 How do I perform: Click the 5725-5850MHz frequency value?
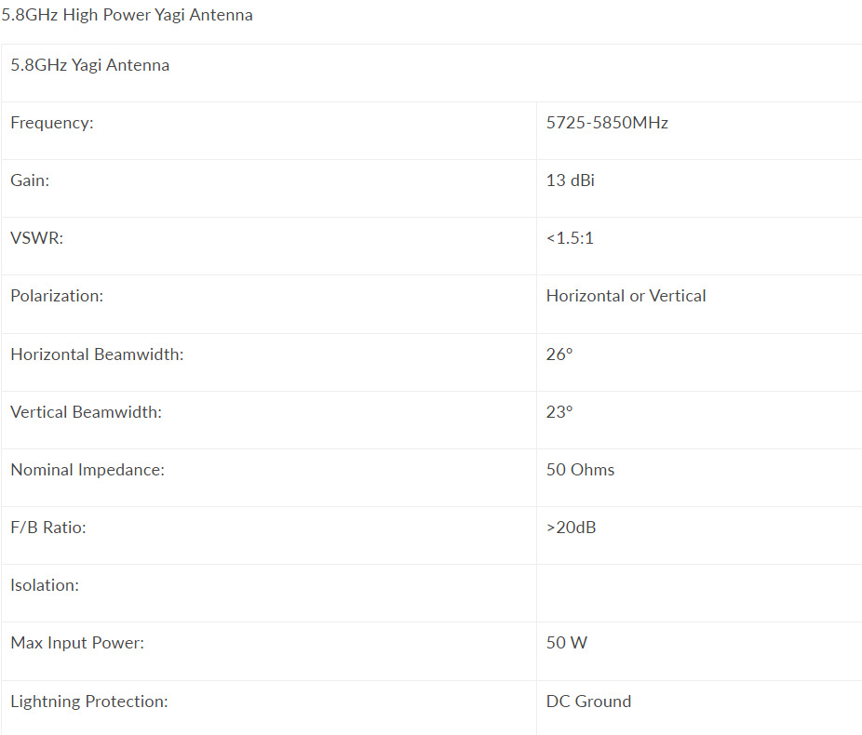pyautogui.click(x=607, y=123)
